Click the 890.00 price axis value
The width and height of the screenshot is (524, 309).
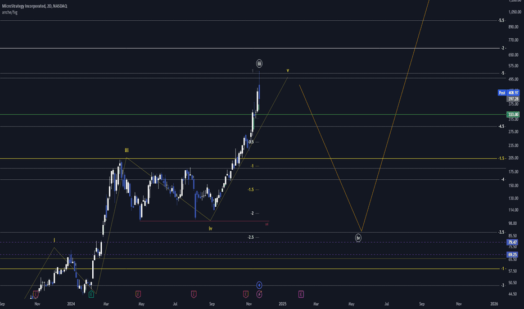pyautogui.click(x=513, y=27)
